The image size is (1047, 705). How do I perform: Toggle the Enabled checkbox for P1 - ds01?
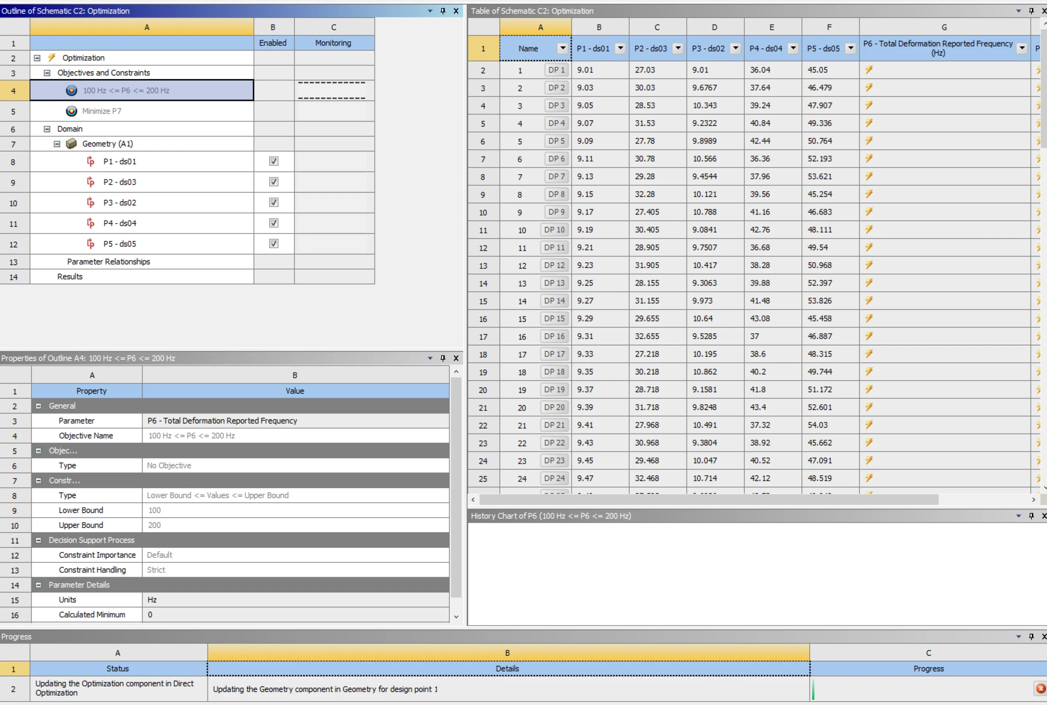pos(273,161)
